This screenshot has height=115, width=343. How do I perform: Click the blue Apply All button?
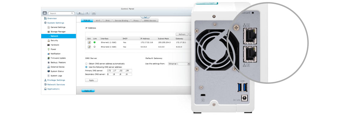pos(88,91)
